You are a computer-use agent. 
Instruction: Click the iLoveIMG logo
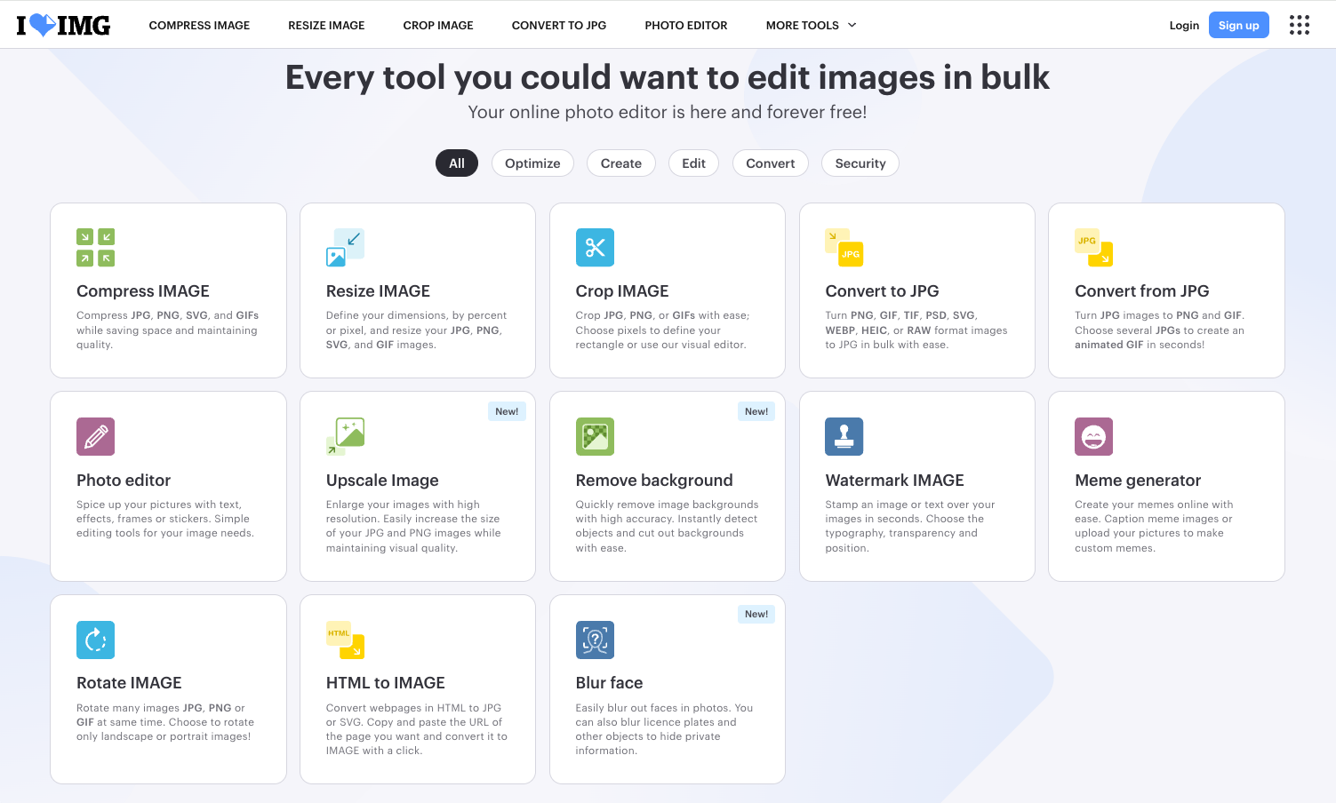click(63, 25)
